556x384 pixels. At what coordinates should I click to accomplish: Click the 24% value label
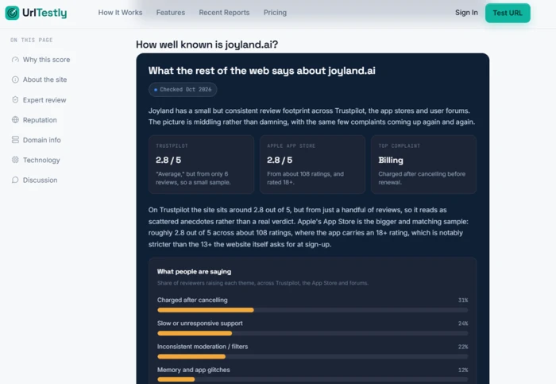[463, 324]
